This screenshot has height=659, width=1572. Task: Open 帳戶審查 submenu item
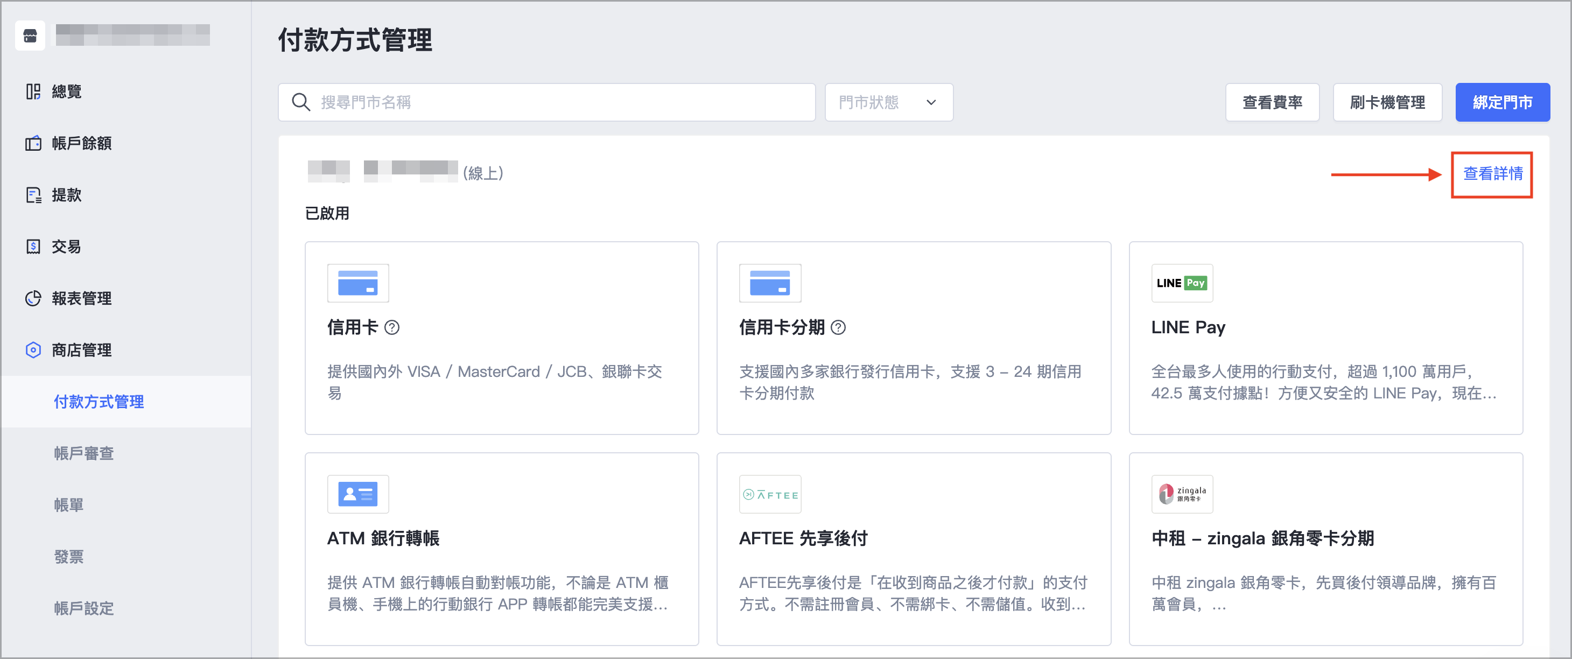click(83, 454)
